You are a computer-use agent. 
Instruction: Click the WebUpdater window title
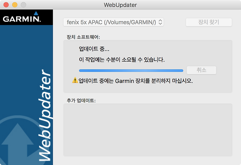click(x=120, y=5)
